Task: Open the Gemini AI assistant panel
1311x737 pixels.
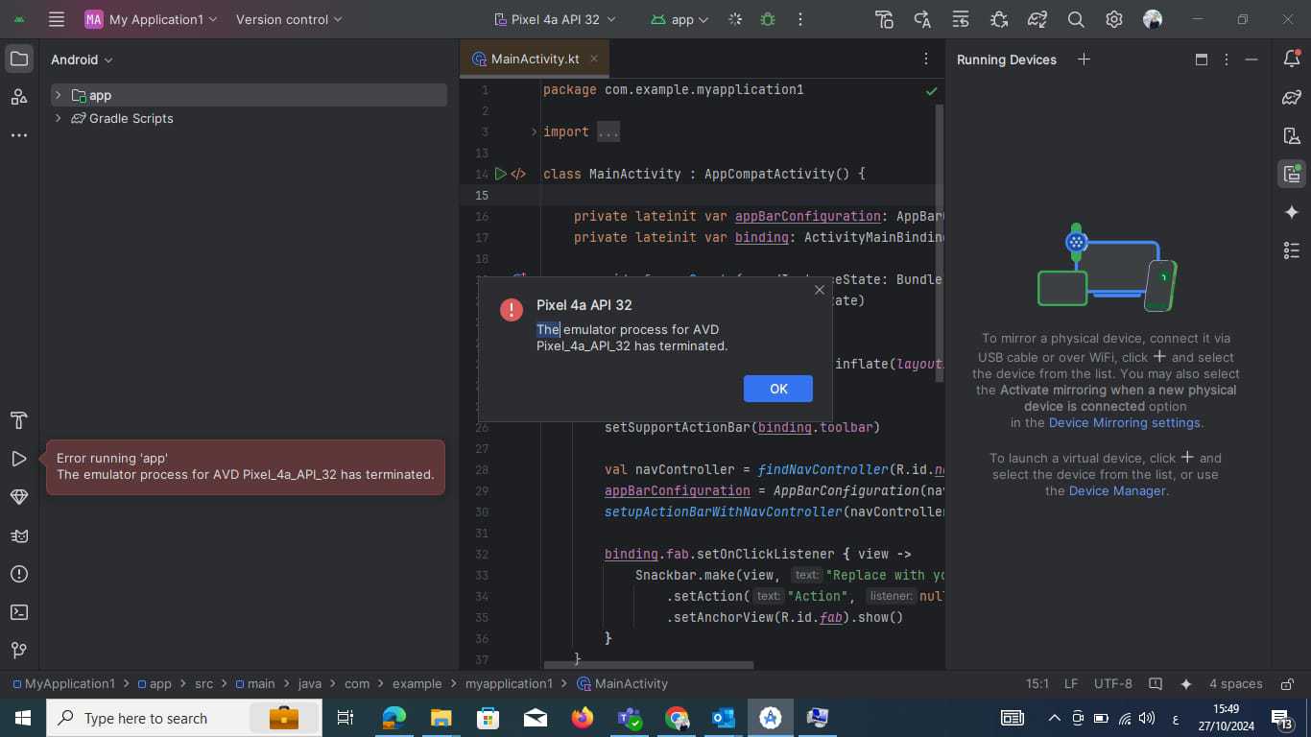Action: (x=1292, y=212)
